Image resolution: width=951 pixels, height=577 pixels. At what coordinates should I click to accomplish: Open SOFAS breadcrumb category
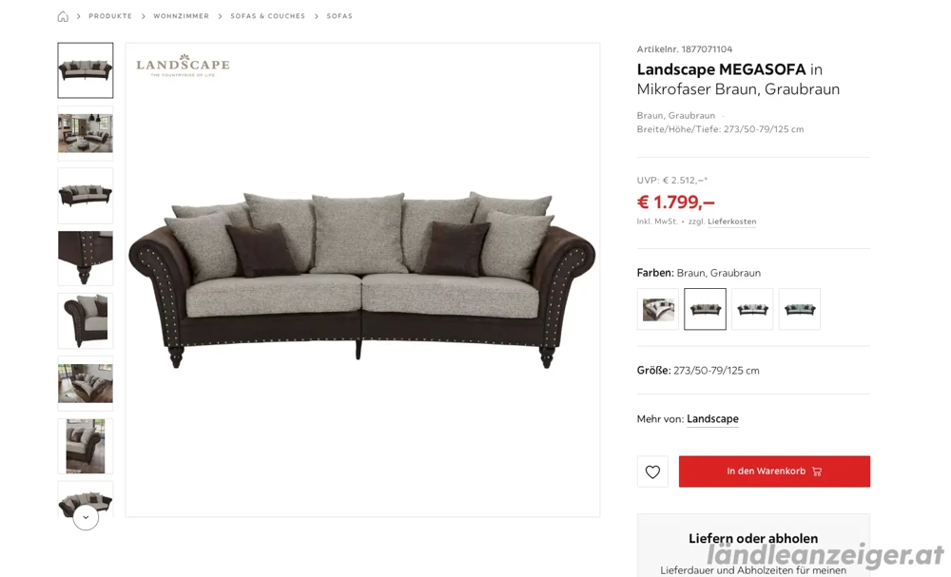[340, 16]
